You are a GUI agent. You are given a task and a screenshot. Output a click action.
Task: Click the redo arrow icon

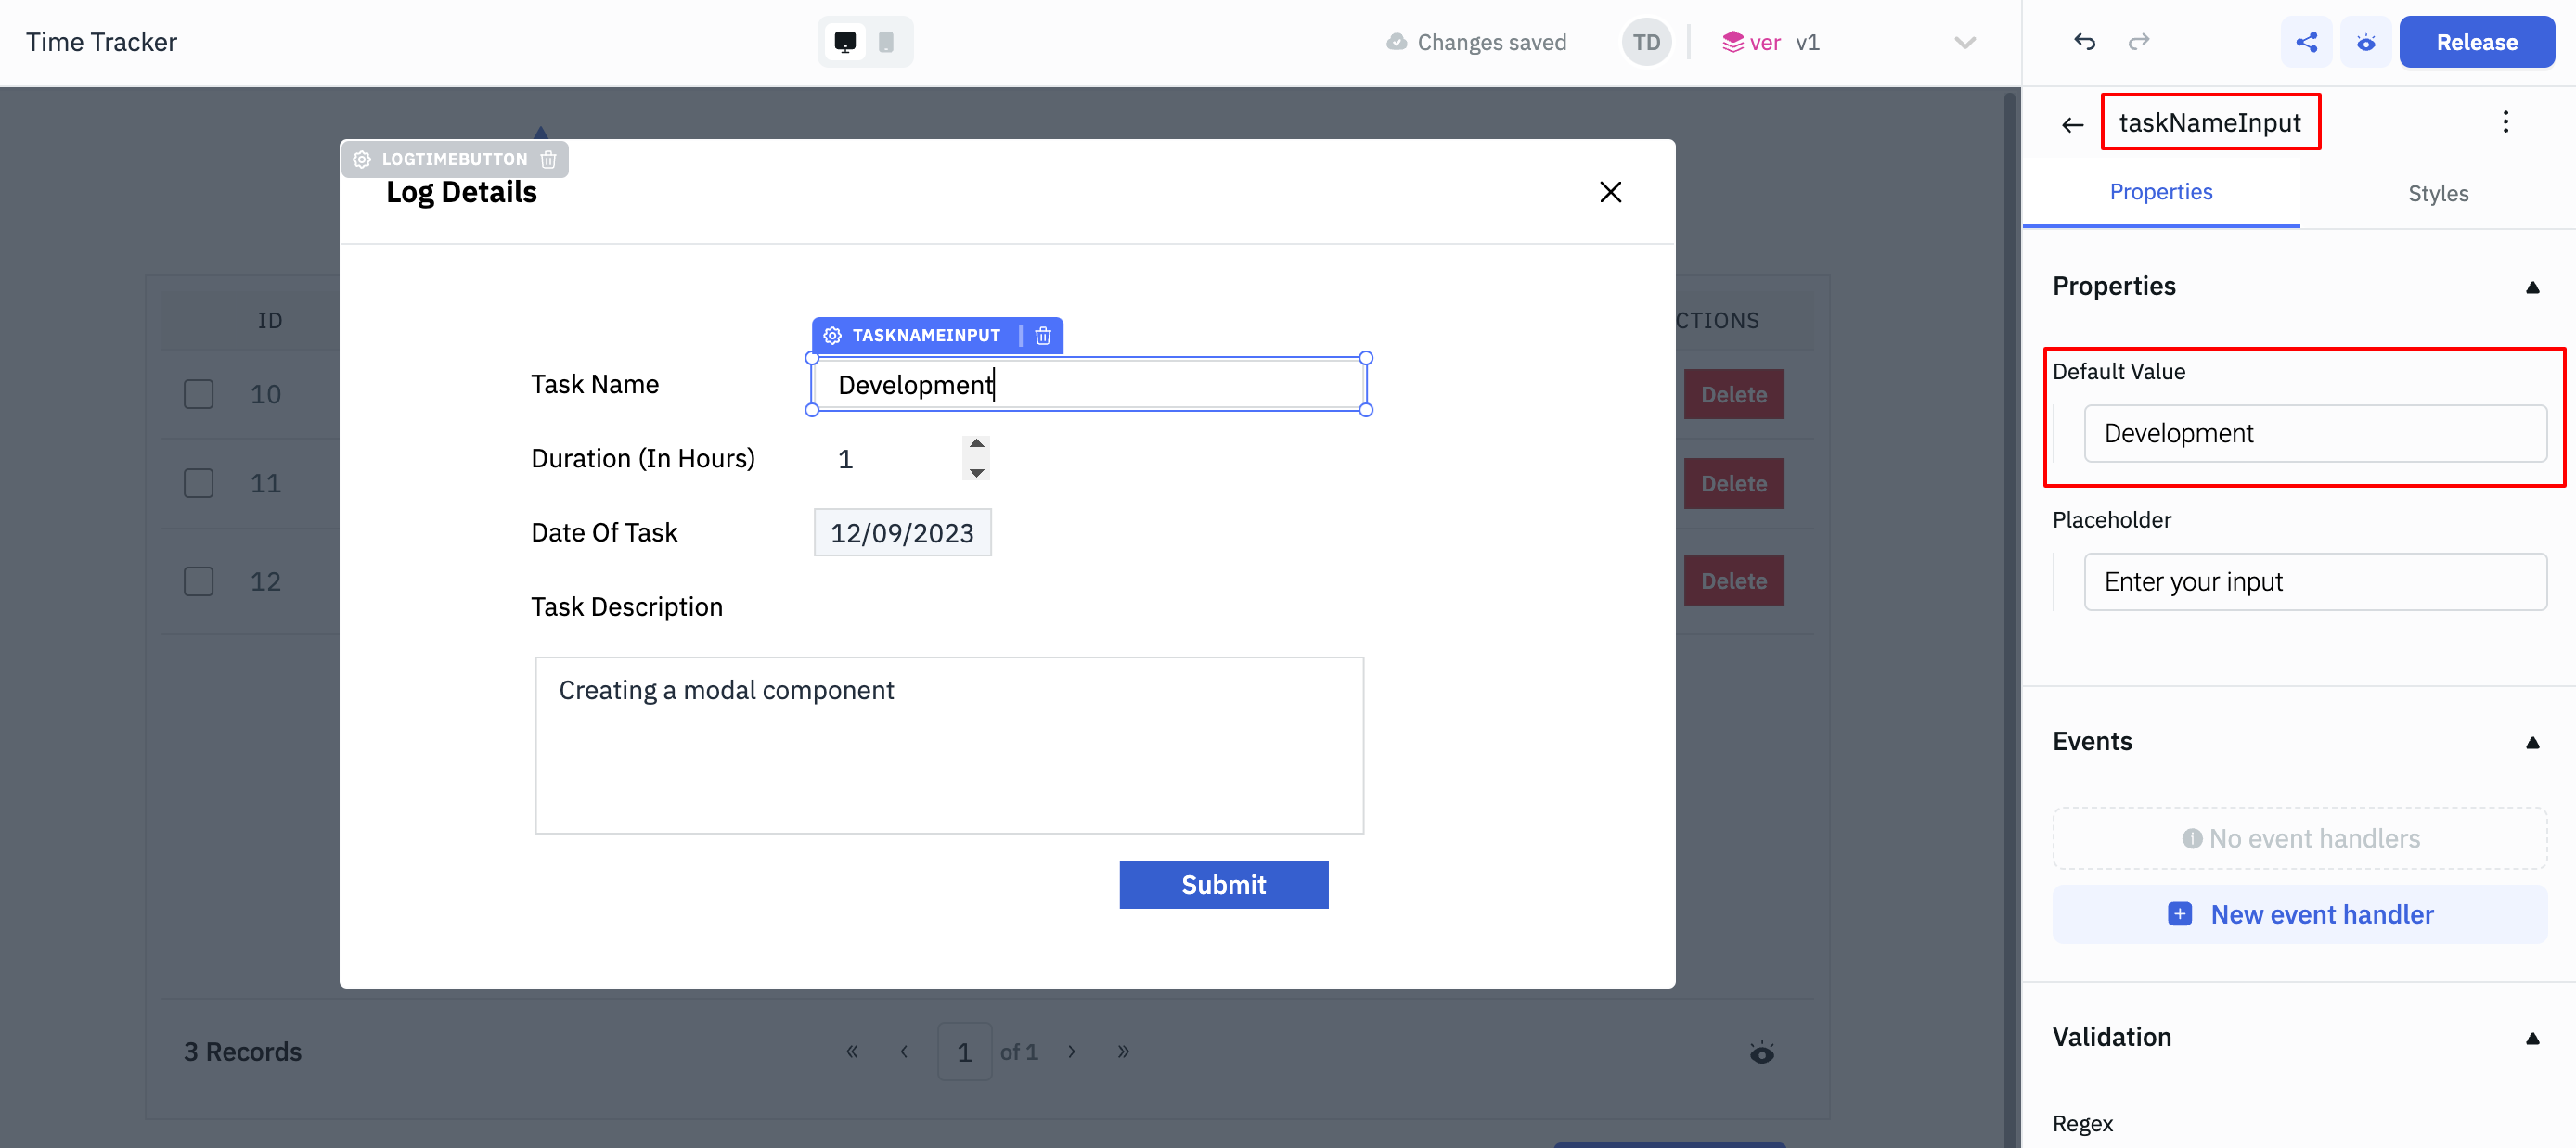tap(2138, 42)
